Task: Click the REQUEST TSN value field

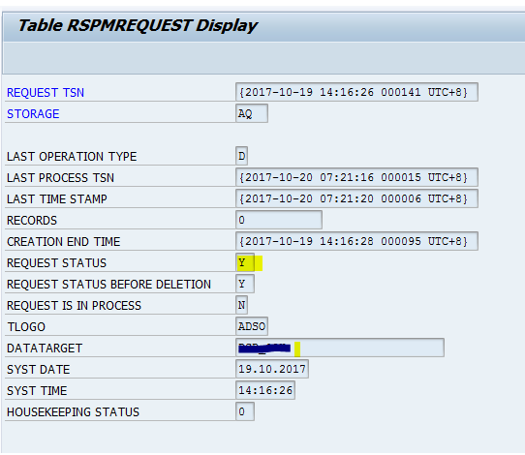Action: [x=356, y=92]
